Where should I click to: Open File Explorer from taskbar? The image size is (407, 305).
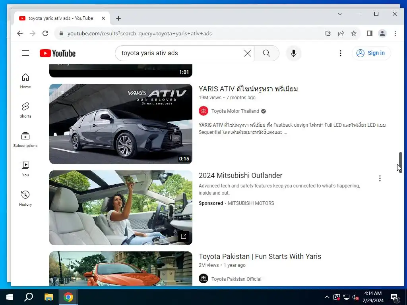tap(48, 297)
